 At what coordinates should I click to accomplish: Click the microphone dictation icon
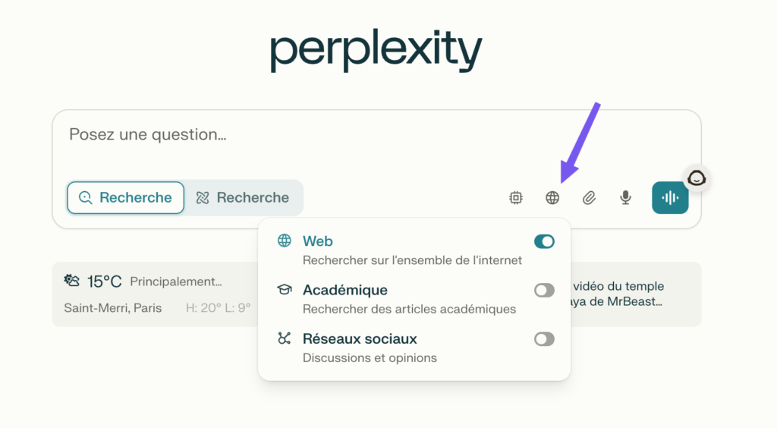625,198
